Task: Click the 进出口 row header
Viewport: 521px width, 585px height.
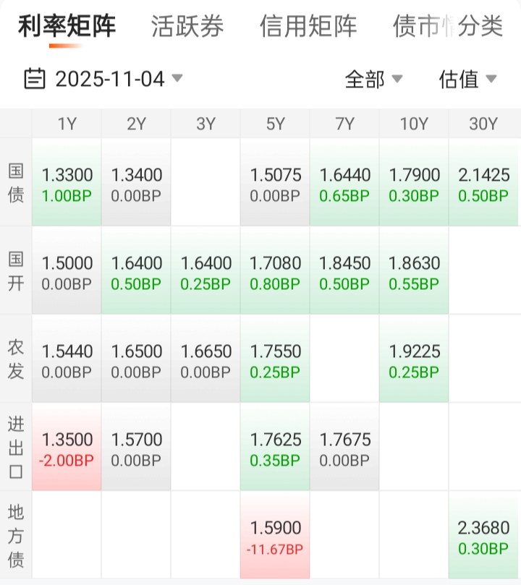Action: [x=16, y=448]
